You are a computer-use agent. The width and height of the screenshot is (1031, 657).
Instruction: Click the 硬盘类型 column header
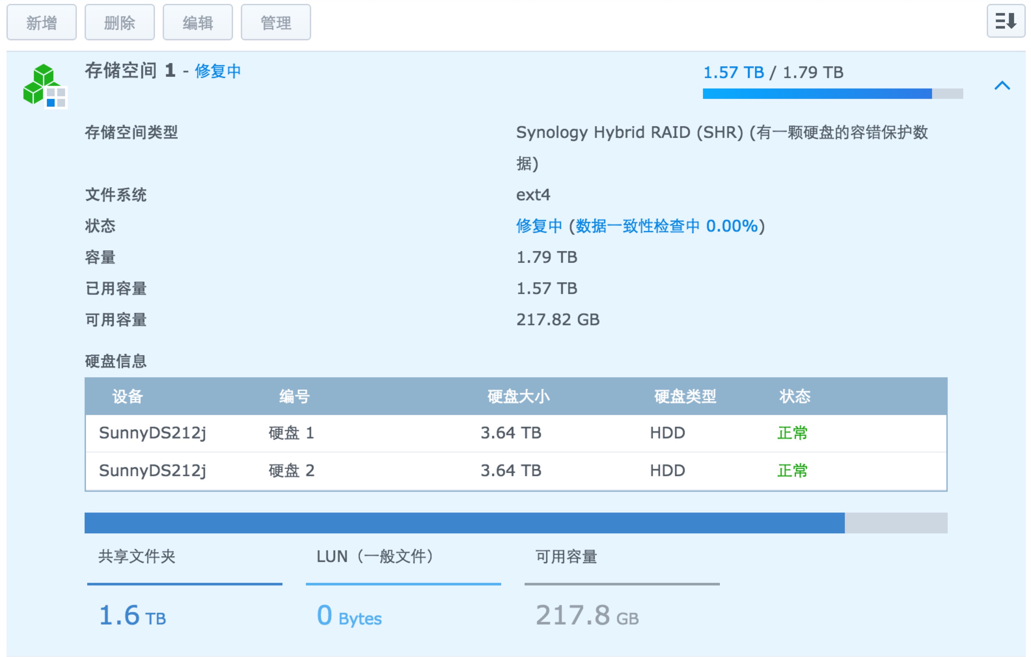(x=685, y=396)
